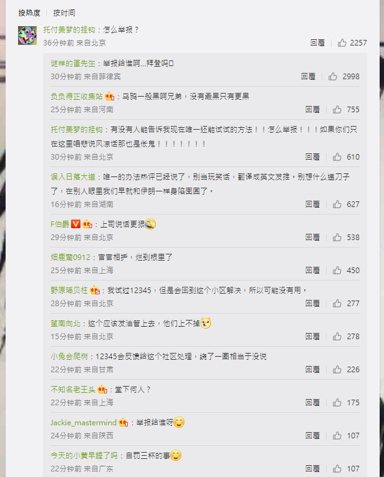Like the comment by 小兔会爬树 (226)
This screenshot has width=384, height=477.
point(337,370)
